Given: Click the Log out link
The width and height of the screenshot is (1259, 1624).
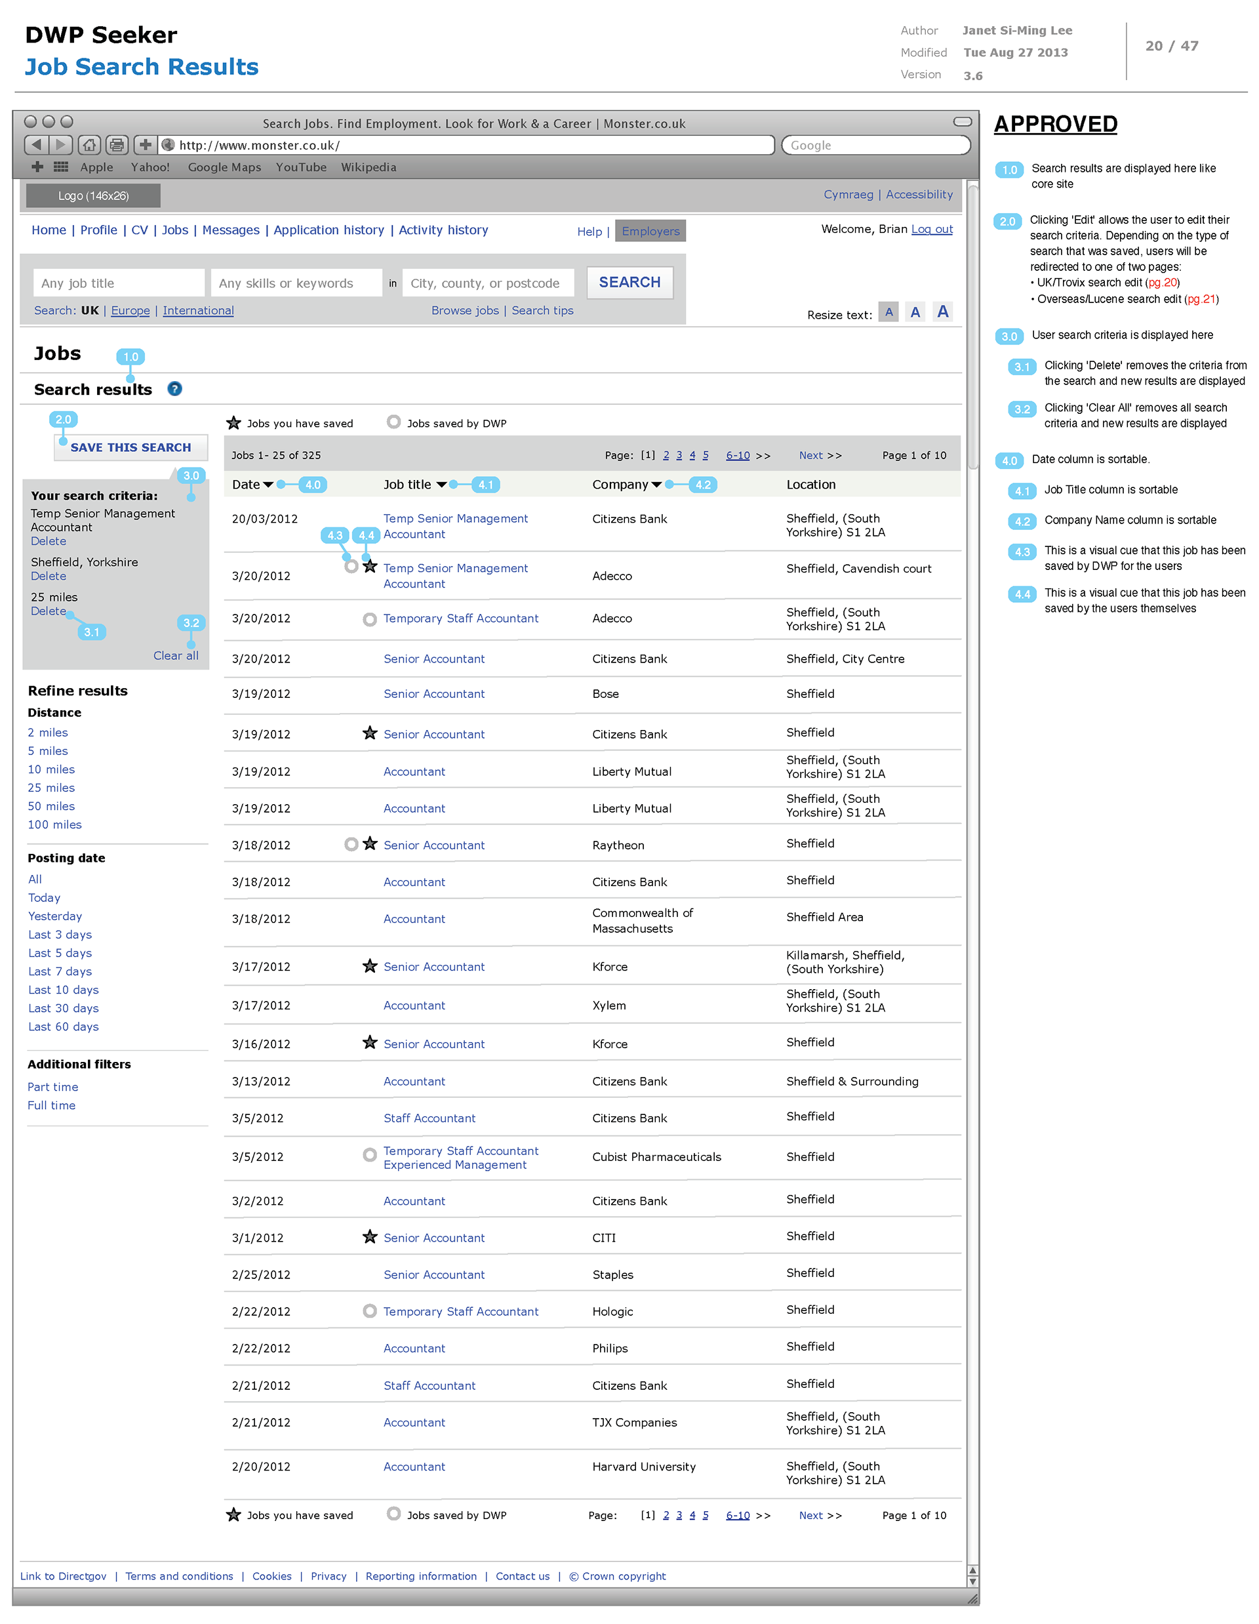Looking at the screenshot, I should [932, 229].
